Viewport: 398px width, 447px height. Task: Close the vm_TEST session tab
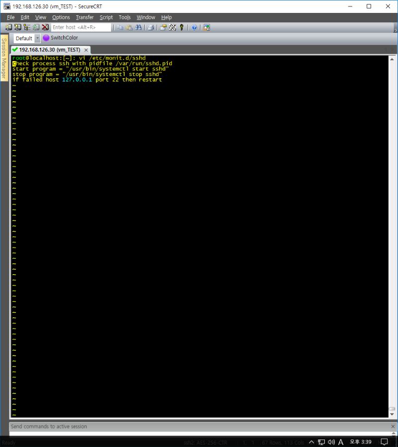pos(86,50)
